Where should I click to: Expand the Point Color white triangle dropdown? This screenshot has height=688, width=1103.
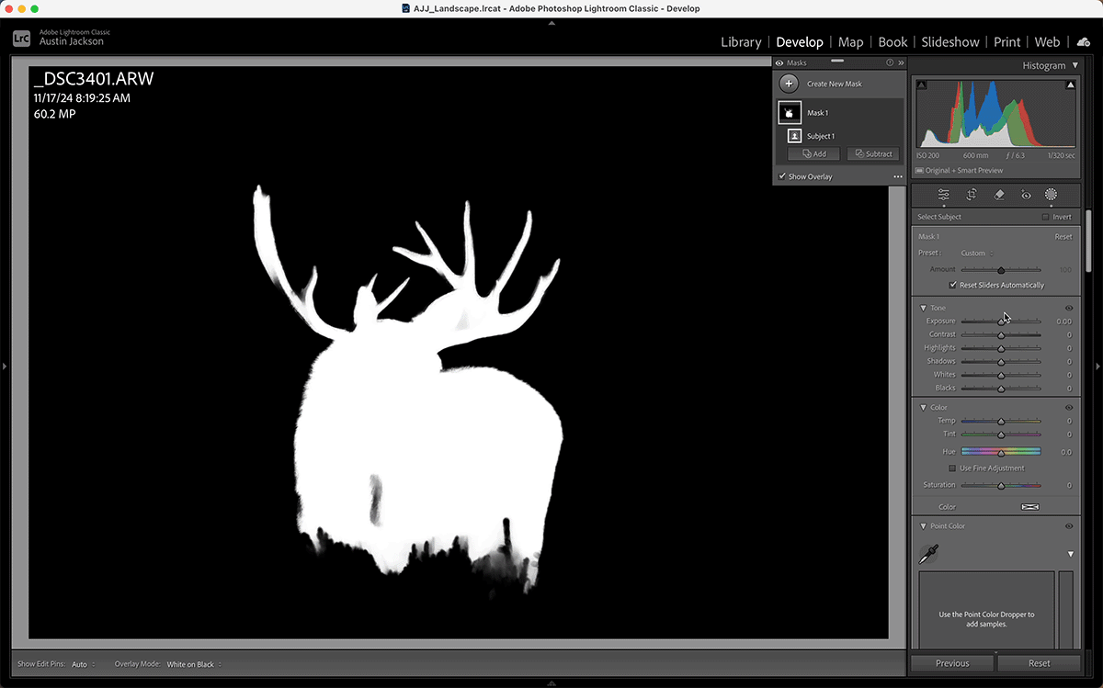1071,554
